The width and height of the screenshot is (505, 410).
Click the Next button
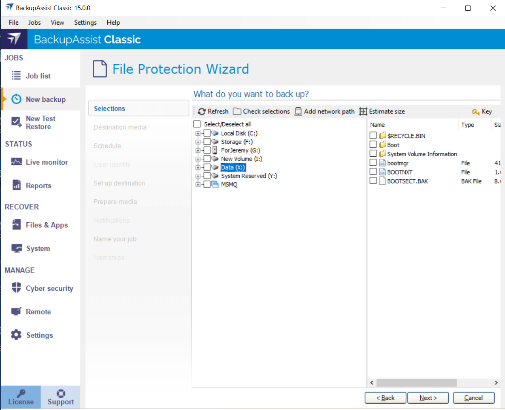click(x=428, y=398)
